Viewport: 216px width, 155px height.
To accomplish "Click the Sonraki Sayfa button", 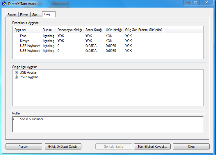I will click(113, 147).
